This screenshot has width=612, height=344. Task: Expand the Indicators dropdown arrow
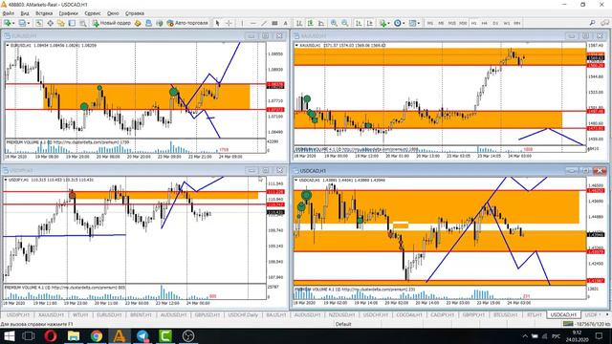389,23
